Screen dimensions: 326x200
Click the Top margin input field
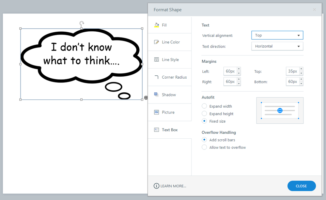[x=292, y=71]
